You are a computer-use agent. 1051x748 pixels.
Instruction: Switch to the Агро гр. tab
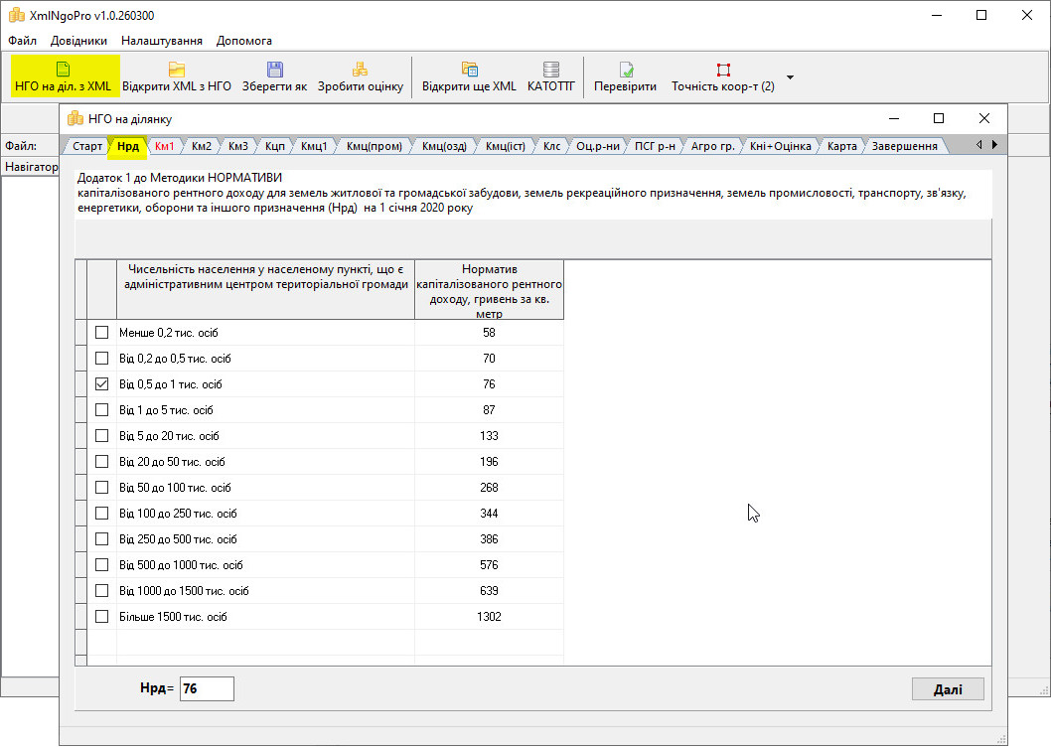[x=712, y=146]
